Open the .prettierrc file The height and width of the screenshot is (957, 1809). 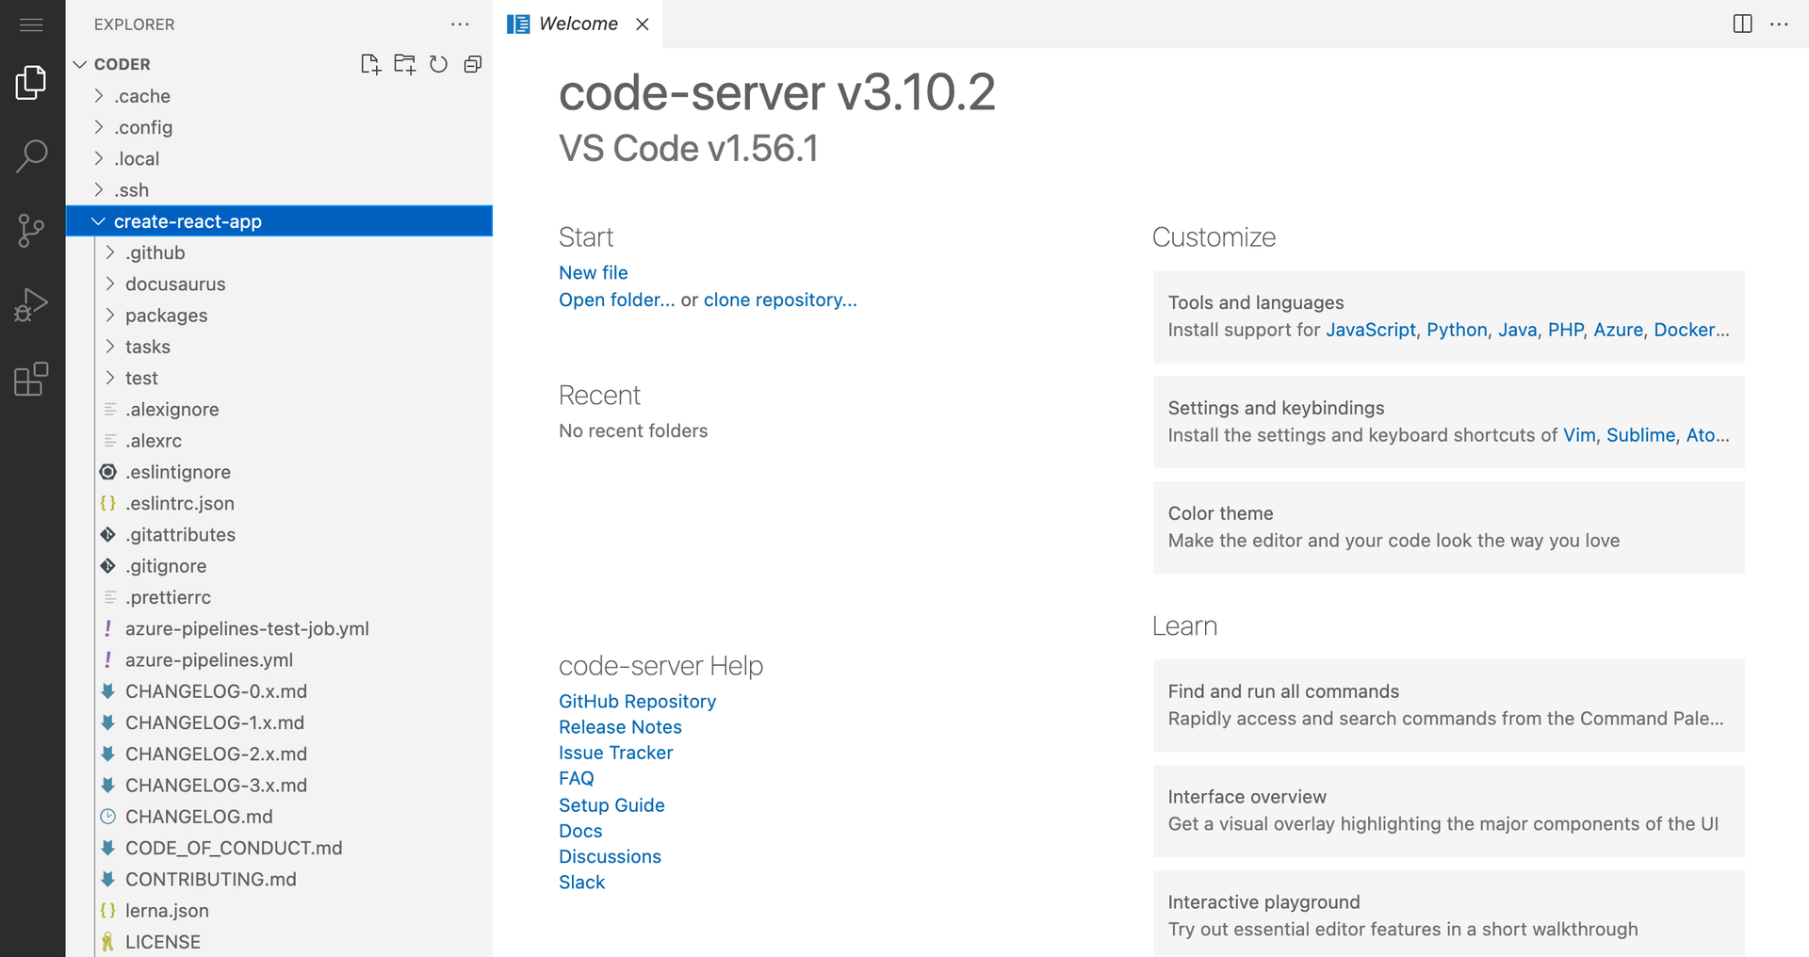279,597
